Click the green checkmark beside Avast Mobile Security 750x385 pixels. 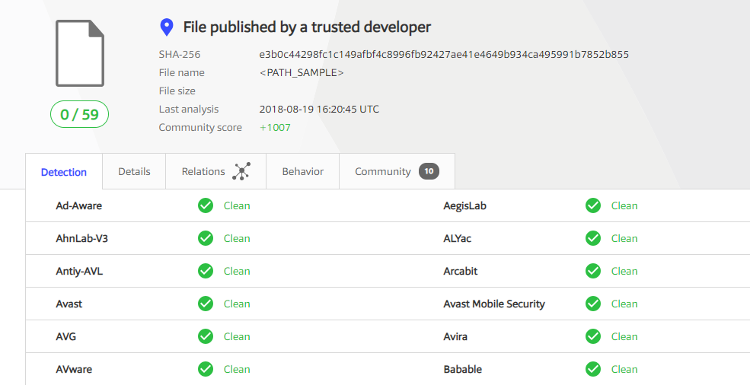pyautogui.click(x=593, y=304)
